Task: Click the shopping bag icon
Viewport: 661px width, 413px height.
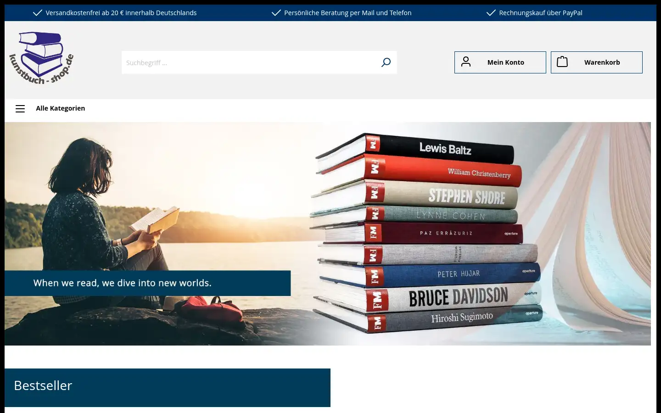Action: tap(562, 61)
